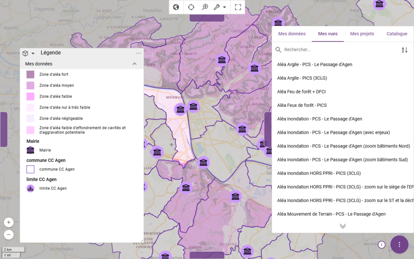Open the location search magnifier tool
This screenshot has height=259, width=414.
click(x=205, y=7)
